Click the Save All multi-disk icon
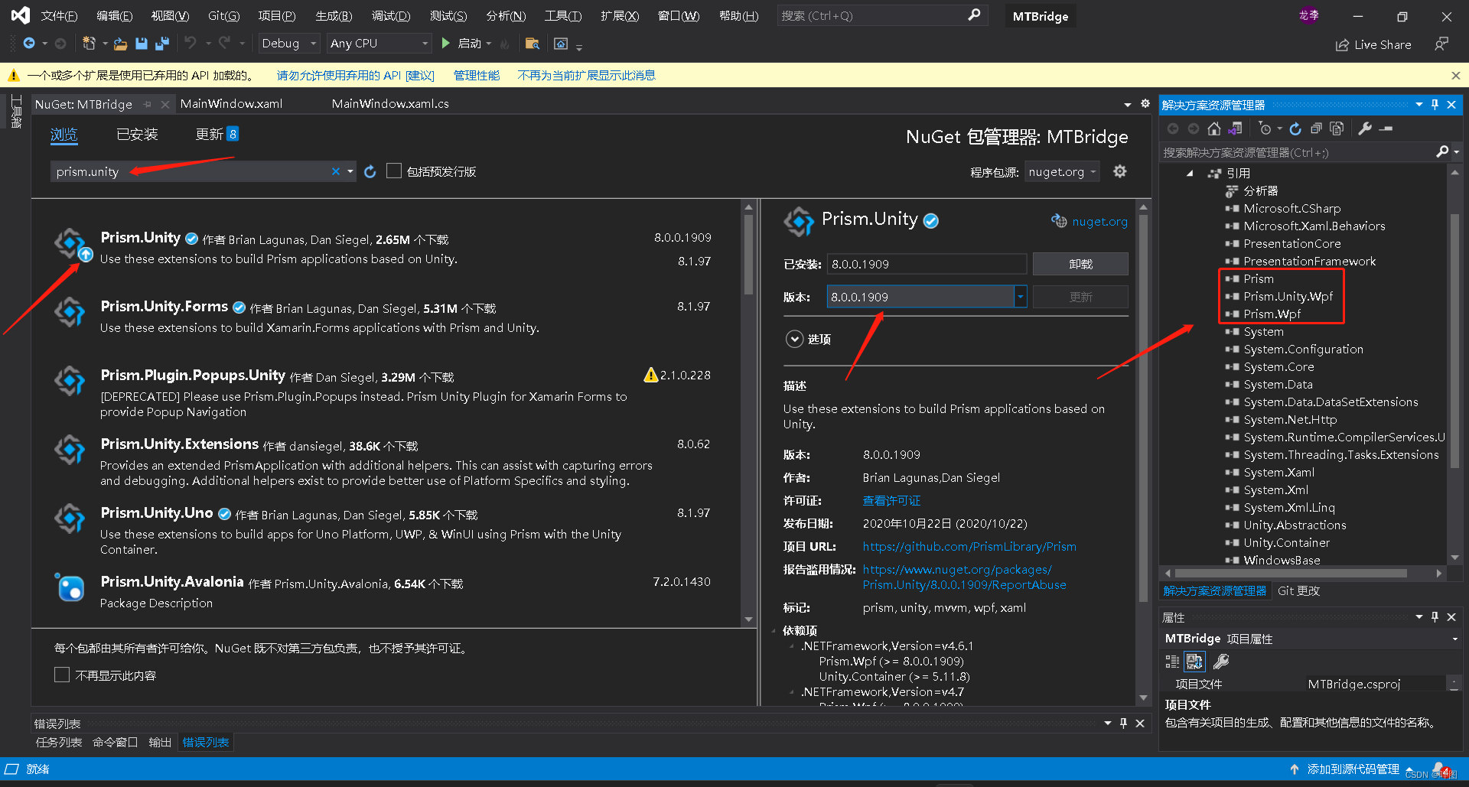The height and width of the screenshot is (787, 1469). click(x=162, y=44)
